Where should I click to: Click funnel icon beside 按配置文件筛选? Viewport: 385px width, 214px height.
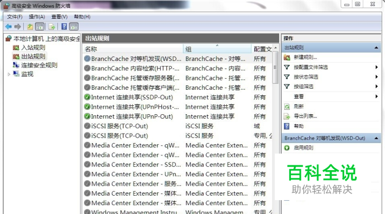pos(287,67)
